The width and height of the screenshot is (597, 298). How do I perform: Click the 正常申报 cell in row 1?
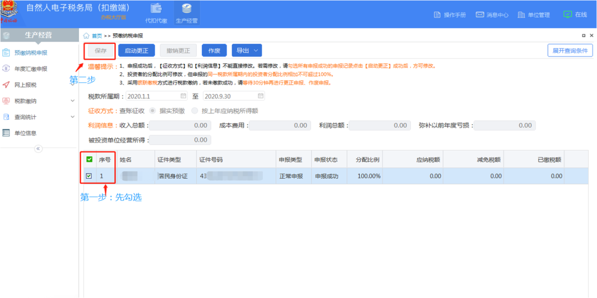(x=294, y=176)
